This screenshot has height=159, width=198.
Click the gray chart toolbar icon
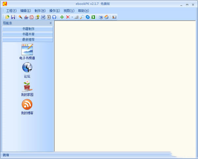(77, 17)
